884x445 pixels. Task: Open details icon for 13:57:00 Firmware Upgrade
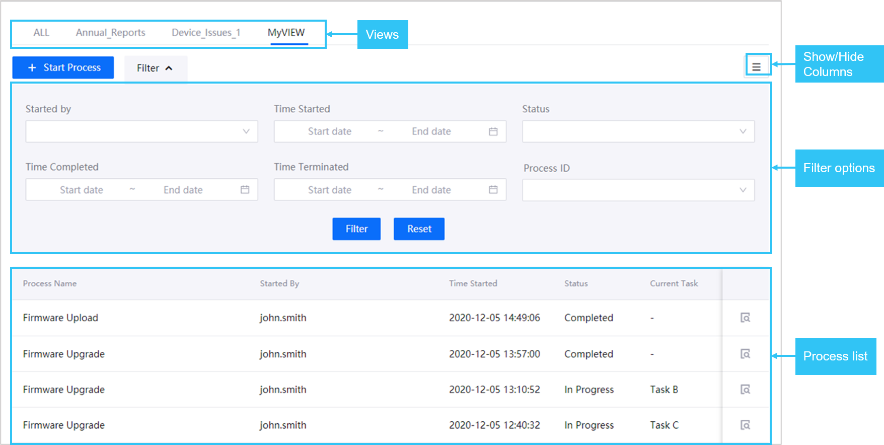tap(745, 354)
